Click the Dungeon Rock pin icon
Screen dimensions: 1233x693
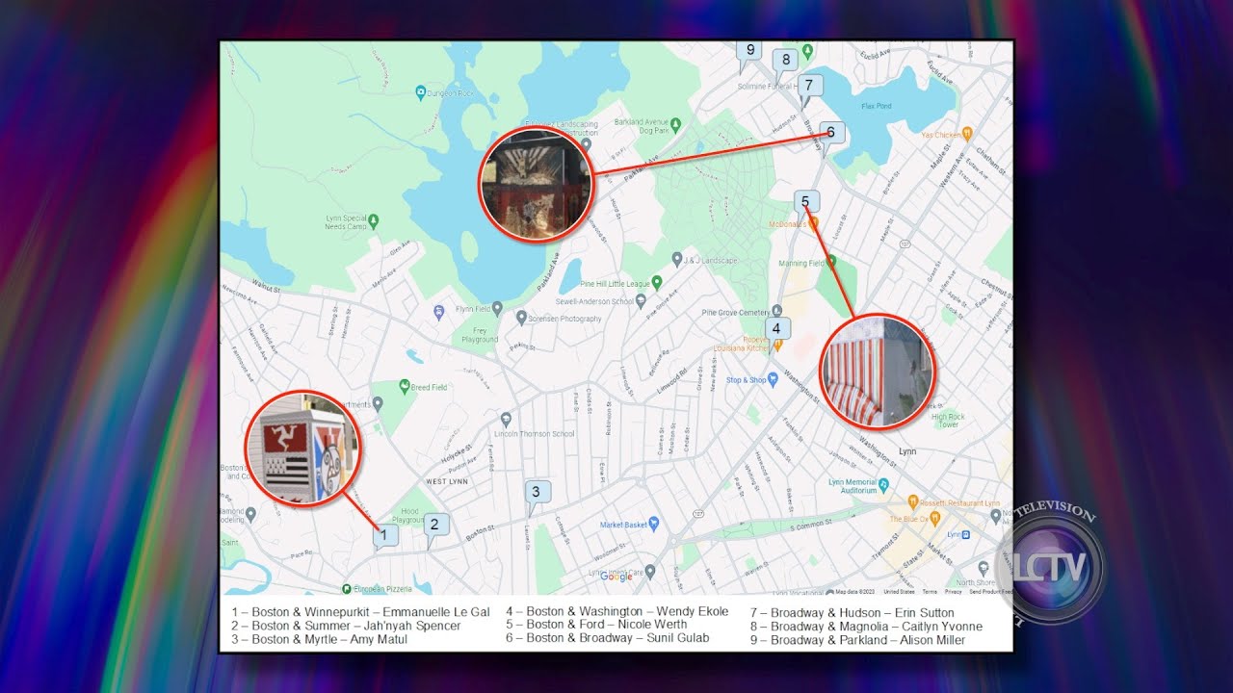click(x=420, y=92)
